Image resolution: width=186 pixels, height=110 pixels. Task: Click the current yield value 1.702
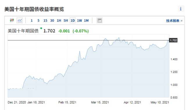click(x=49, y=31)
